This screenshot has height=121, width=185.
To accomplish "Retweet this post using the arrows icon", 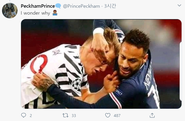I will click(x=65, y=115).
